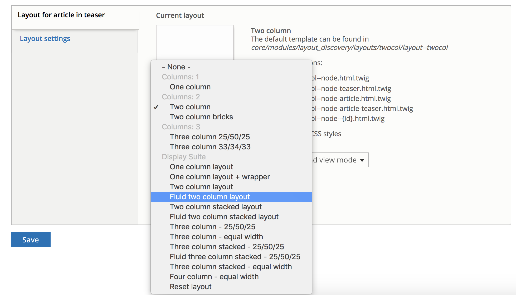This screenshot has width=516, height=295.
Task: Pick 'Three column 33/34/33' layout
Action: tap(210, 147)
